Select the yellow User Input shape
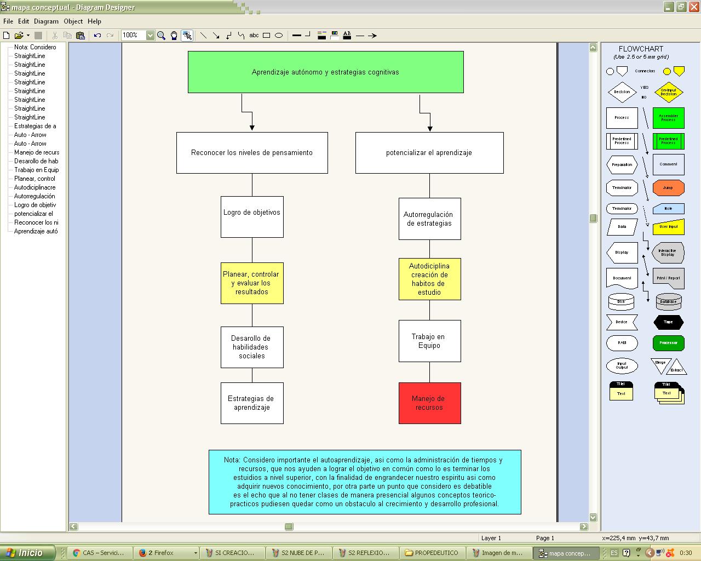The height and width of the screenshot is (561, 701). pyautogui.click(x=668, y=227)
